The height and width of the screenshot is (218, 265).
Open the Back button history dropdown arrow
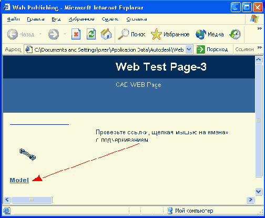(x=40, y=34)
